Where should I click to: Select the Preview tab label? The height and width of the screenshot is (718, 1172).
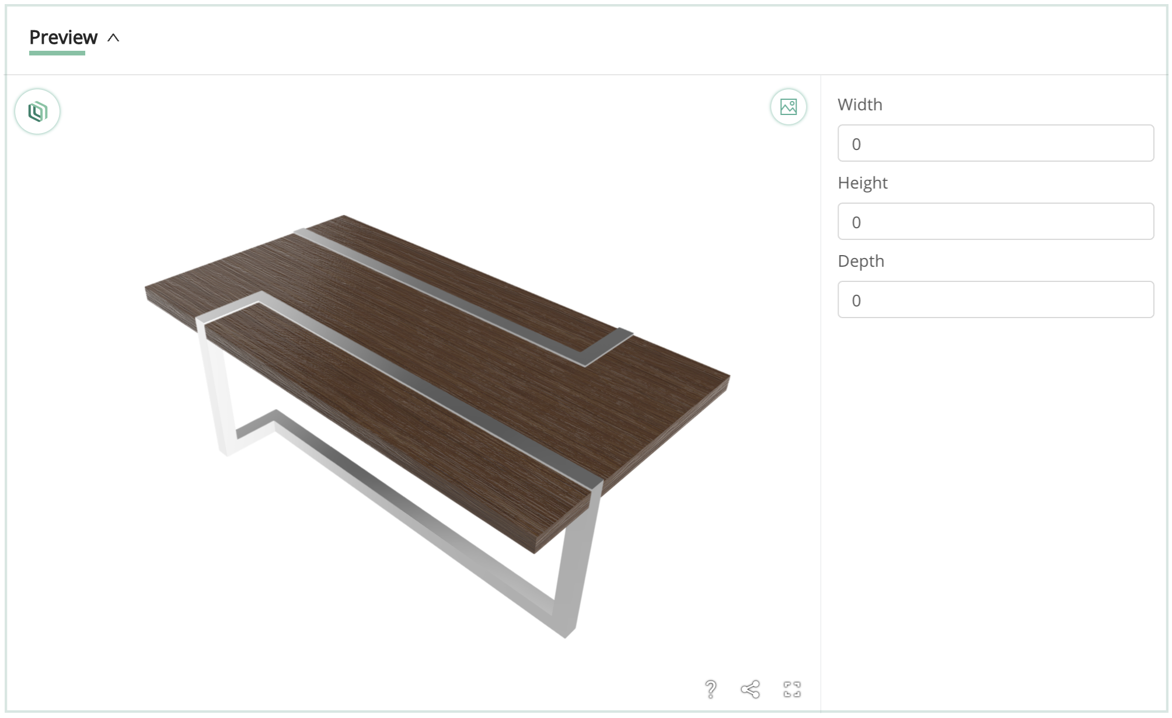coord(63,37)
